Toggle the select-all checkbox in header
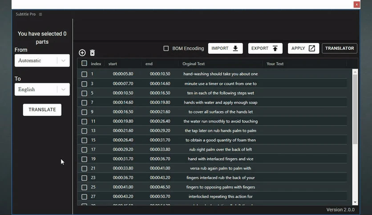Screen dimensions: 372x215 tap(84, 63)
